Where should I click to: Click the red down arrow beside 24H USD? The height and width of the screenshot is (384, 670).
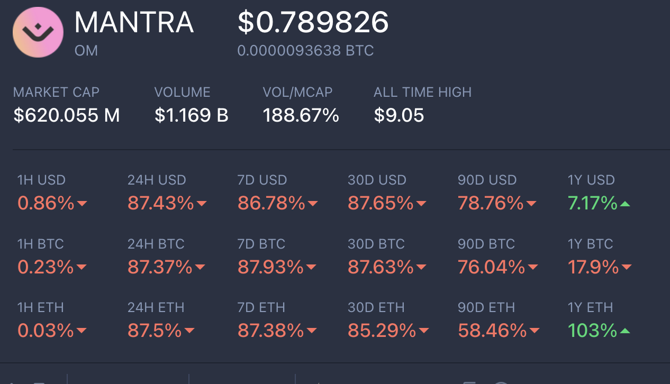201,204
